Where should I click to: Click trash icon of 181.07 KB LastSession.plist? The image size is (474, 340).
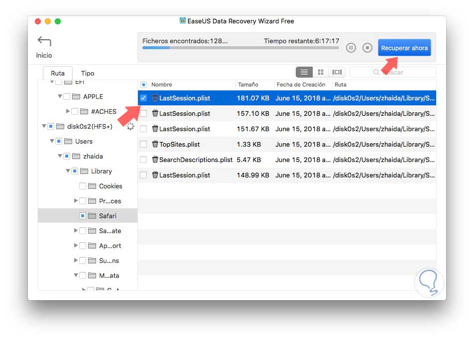point(155,98)
